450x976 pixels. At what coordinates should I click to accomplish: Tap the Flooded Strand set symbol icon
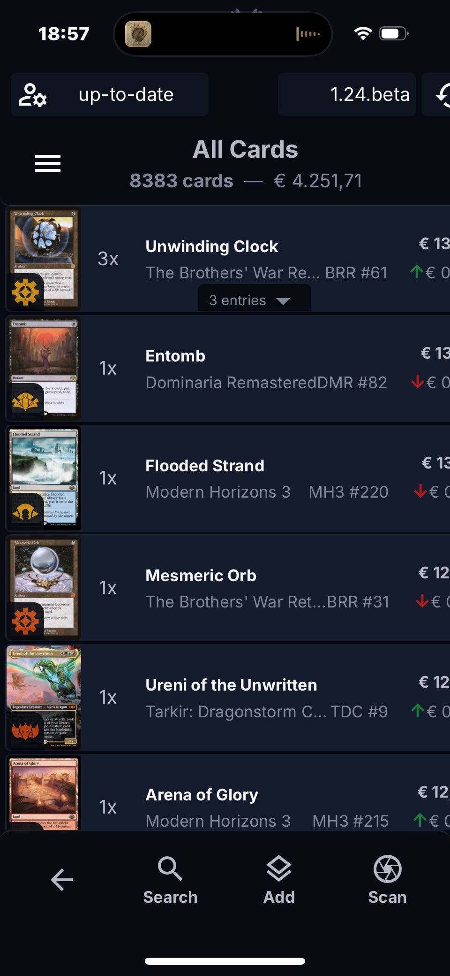tap(25, 512)
